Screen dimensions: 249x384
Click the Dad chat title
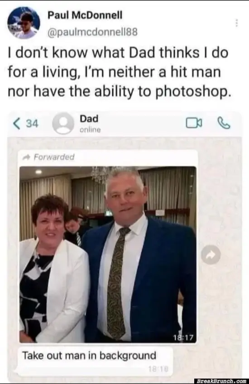(89, 119)
